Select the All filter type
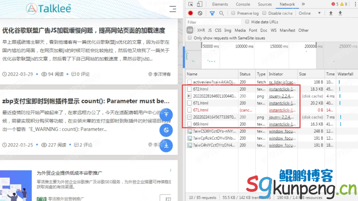The width and height of the screenshot is (358, 201). coord(190,30)
